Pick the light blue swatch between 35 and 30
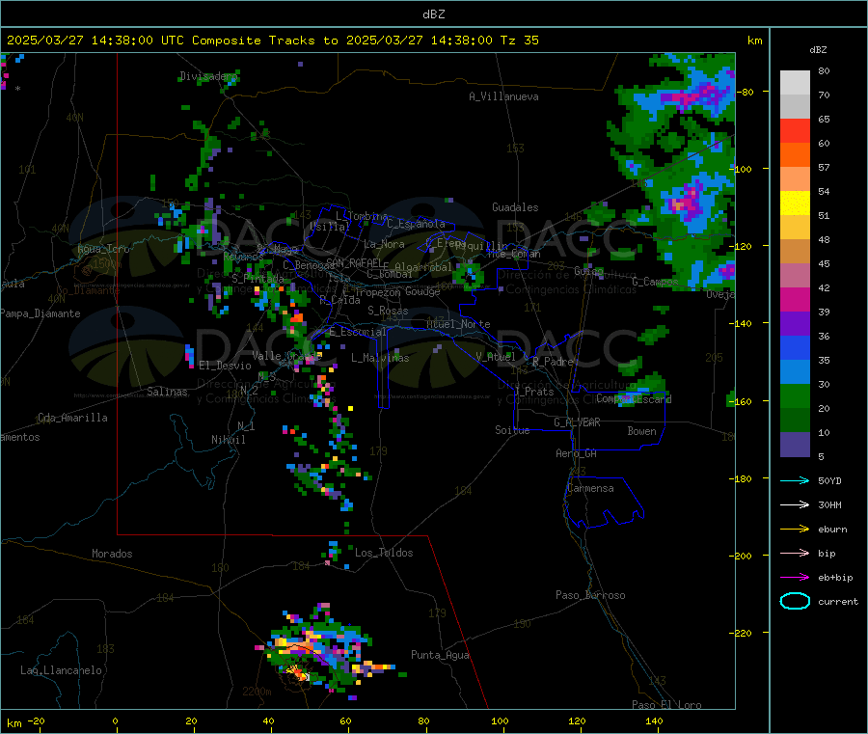Screen dimensions: 868x734 click(795, 372)
